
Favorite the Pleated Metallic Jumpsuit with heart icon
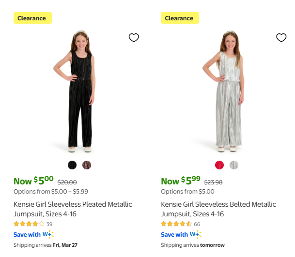(134, 38)
